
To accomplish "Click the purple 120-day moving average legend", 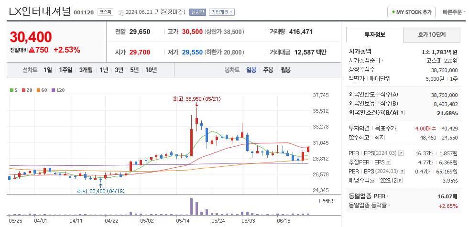I will pyautogui.click(x=58, y=90).
